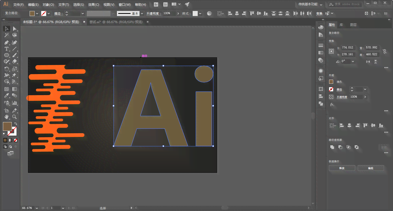Set toolbox paint mode to Gradient
The width and height of the screenshot is (393, 211).
pos(10,140)
